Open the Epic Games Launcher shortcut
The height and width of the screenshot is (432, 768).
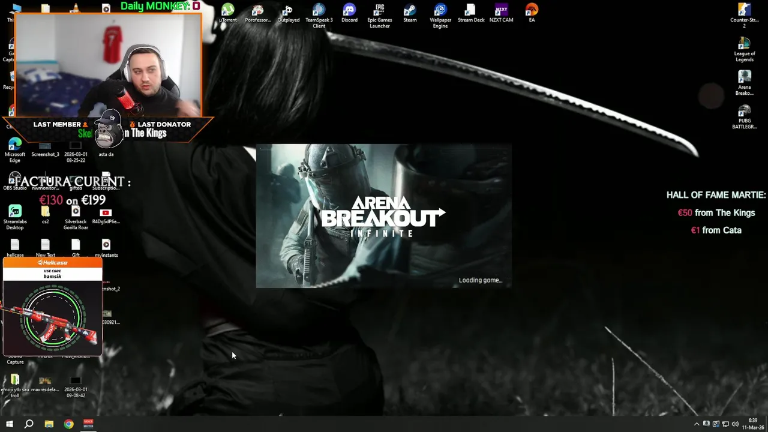click(x=379, y=16)
